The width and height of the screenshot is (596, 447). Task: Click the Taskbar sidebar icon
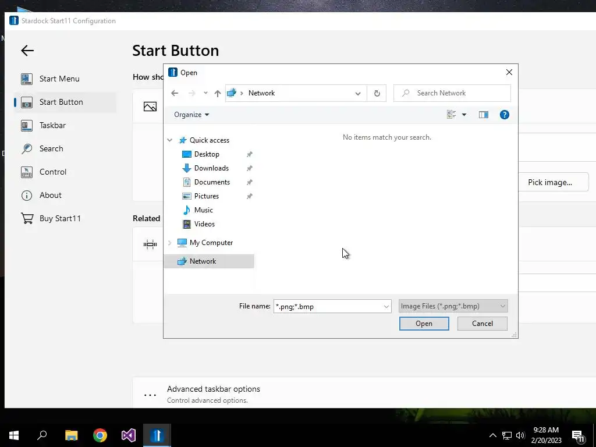coord(27,126)
